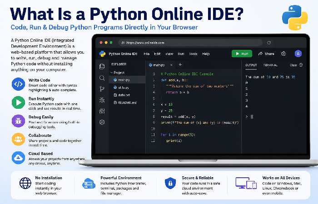The height and width of the screenshot is (204, 318).
Task: Click code line 'for i in range(5):'
Action: tap(178, 135)
